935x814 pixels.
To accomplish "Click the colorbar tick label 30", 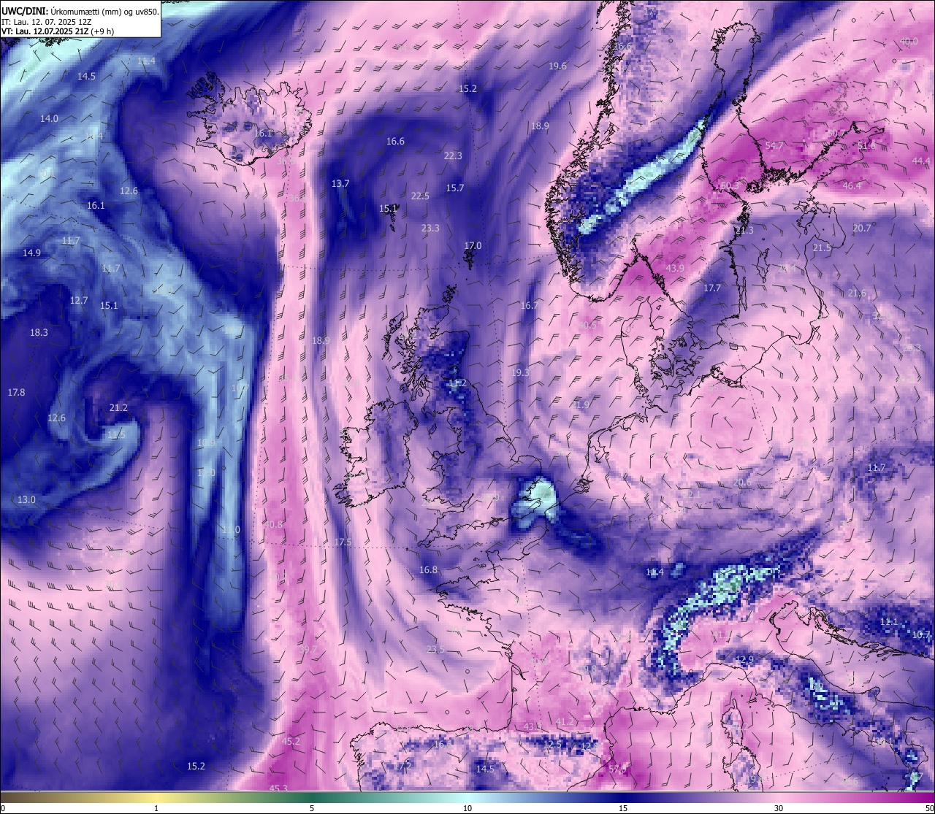I will (779, 808).
